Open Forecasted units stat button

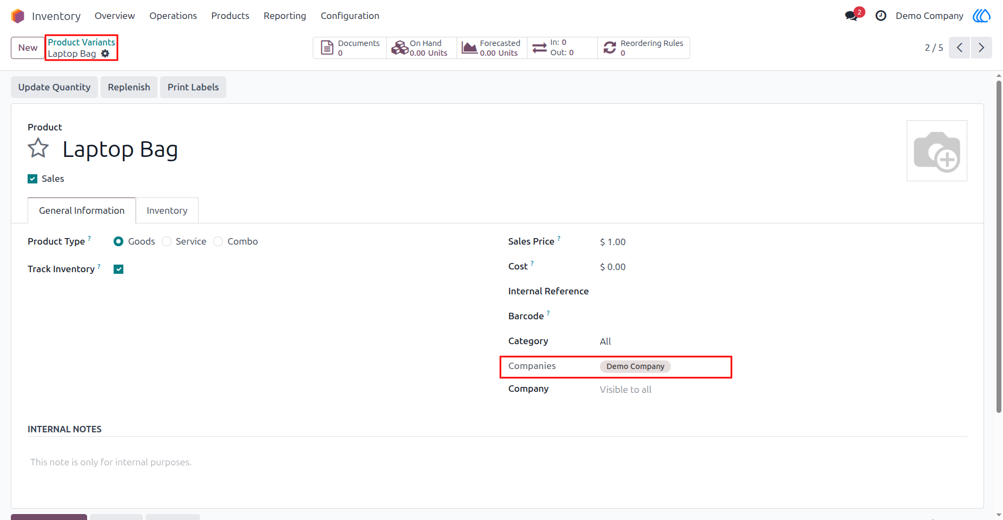492,48
